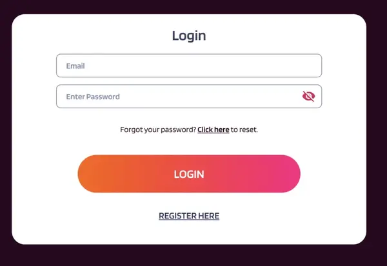Click the white LOGIN label text
The image size is (387, 266).
click(x=189, y=175)
